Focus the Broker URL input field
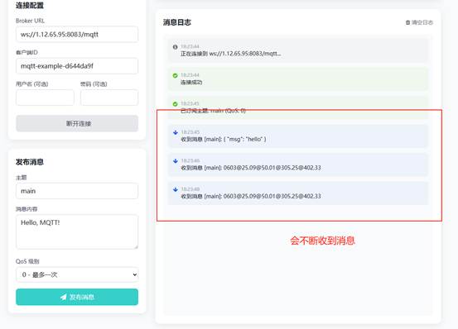The width and height of the screenshot is (458, 329). 77,35
